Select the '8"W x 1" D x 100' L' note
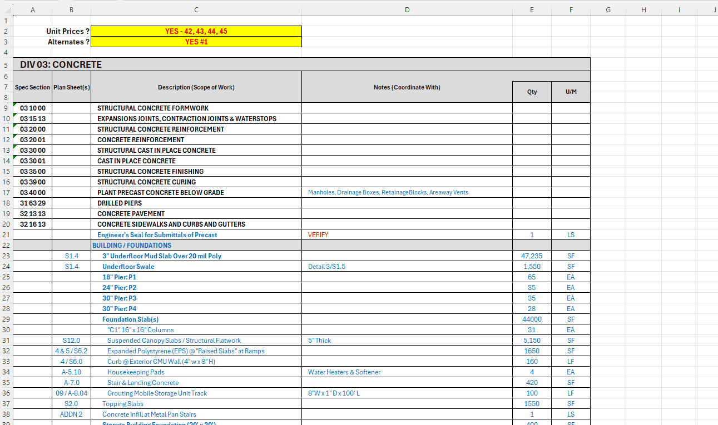This screenshot has width=718, height=425. [x=407, y=393]
